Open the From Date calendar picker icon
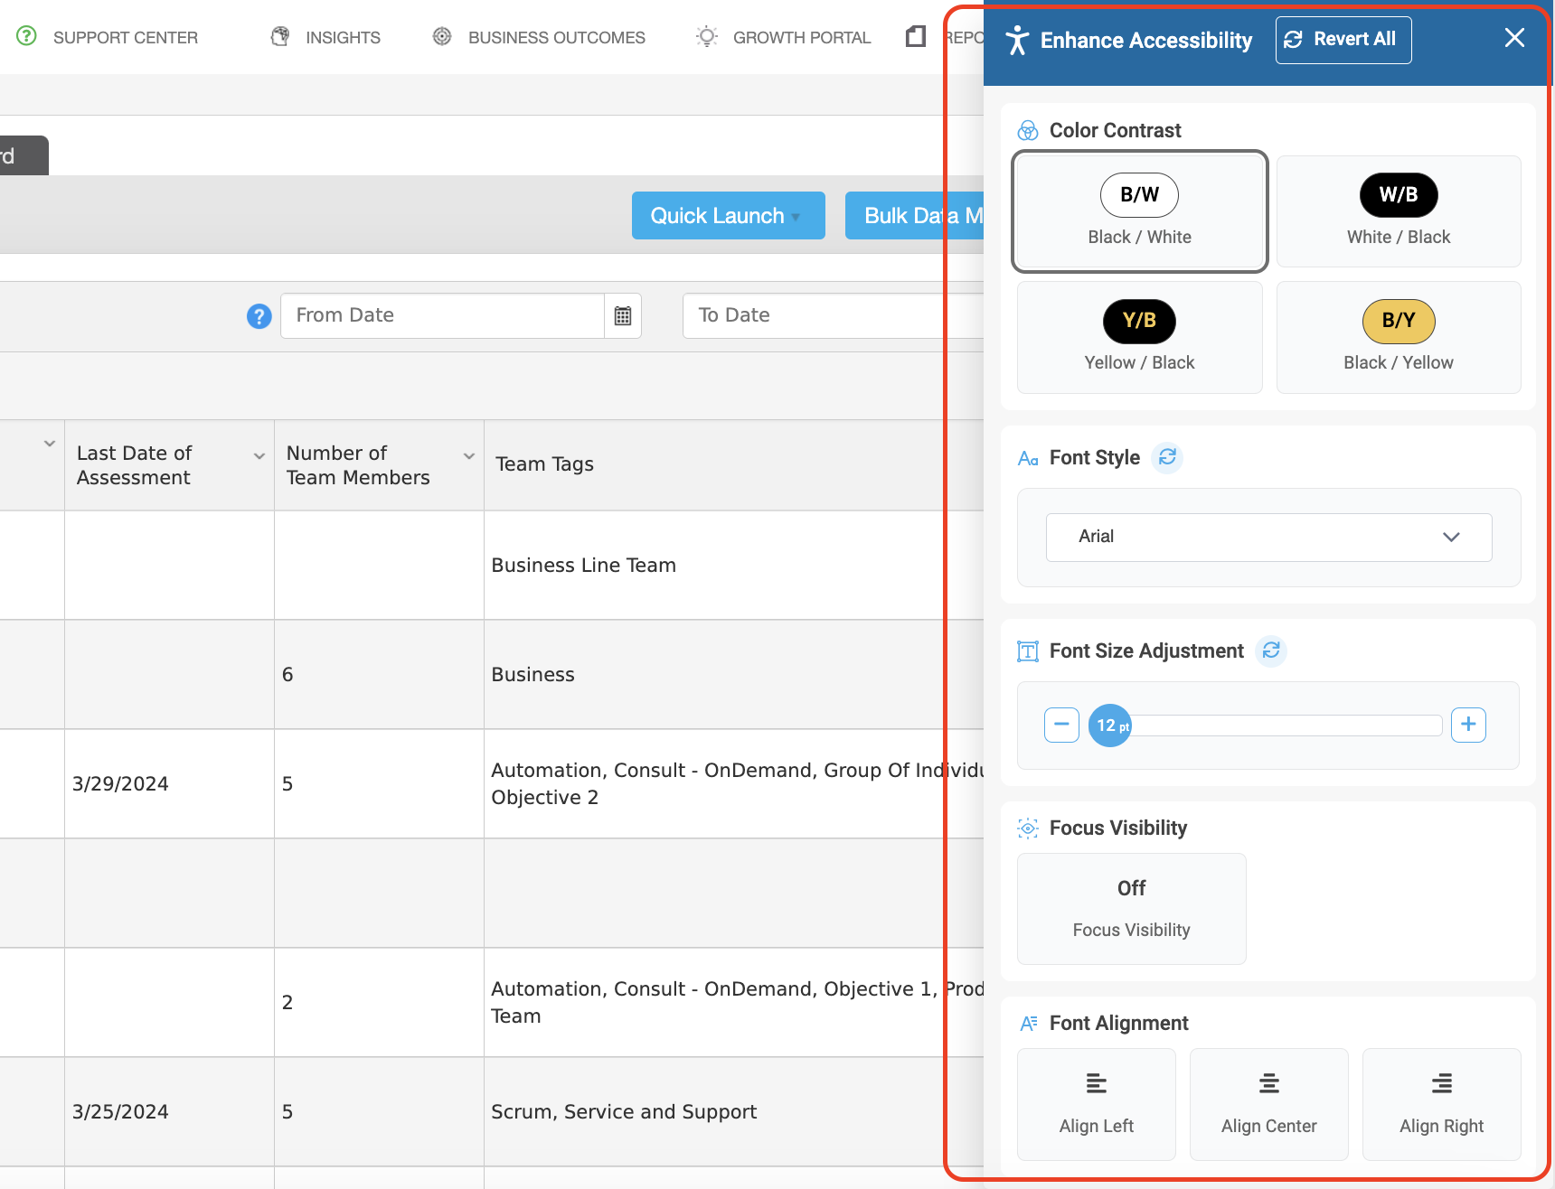The height and width of the screenshot is (1189, 1555). pos(623,316)
